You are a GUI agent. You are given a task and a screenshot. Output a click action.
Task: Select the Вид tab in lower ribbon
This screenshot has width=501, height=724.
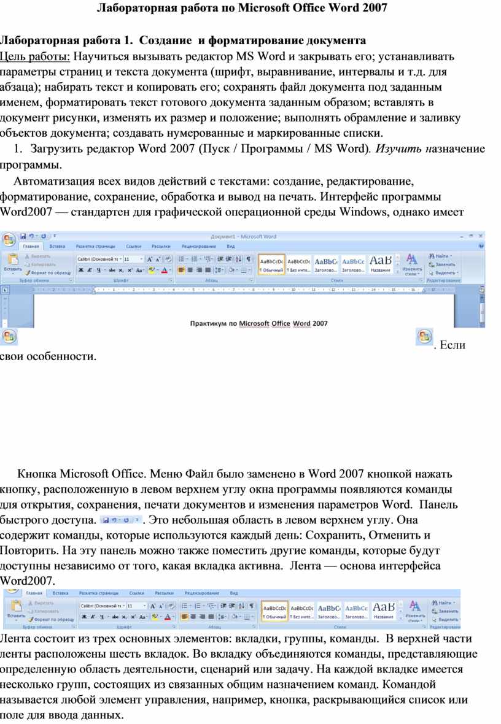coord(234,593)
